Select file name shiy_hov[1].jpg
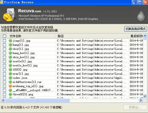This screenshot has height=113, width=148. click(x=24, y=57)
